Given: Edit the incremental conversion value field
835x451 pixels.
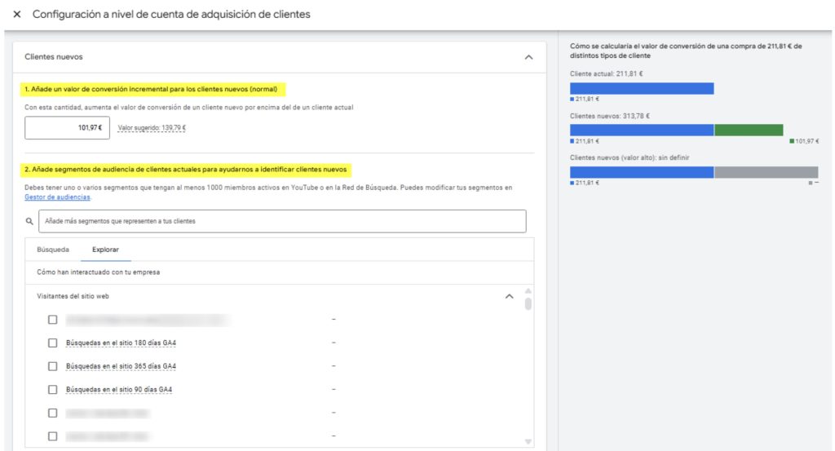Looking at the screenshot, I should coord(67,128).
